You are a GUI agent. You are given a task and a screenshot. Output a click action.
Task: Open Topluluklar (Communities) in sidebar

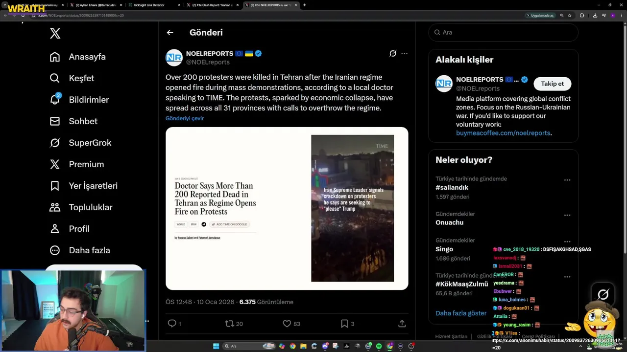pyautogui.click(x=81, y=207)
